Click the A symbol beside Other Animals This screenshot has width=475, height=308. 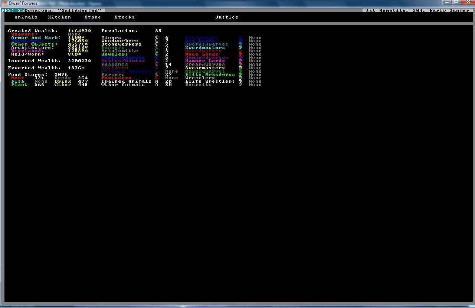[157, 85]
